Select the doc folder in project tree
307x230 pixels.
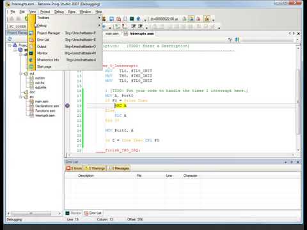[32, 92]
